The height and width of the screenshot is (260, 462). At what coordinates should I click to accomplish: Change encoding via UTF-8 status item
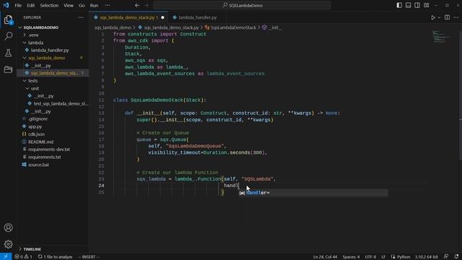[x=370, y=257]
